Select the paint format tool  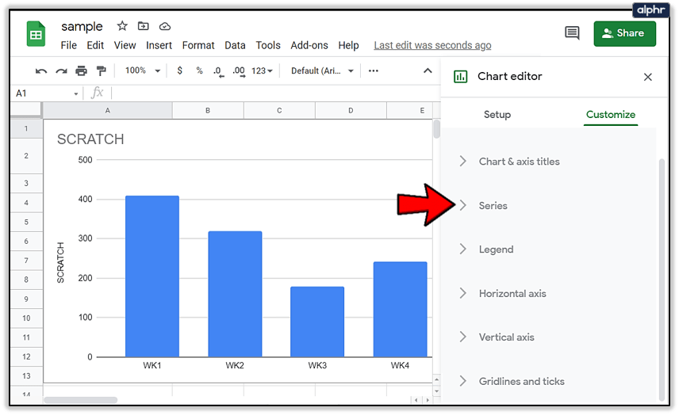pos(102,71)
